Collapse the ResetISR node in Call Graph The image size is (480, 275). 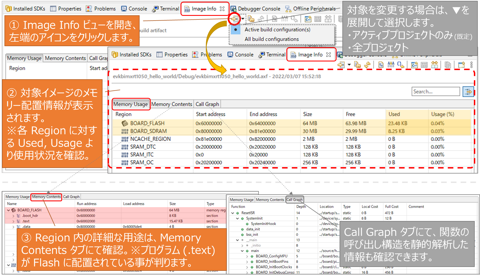point(233,213)
